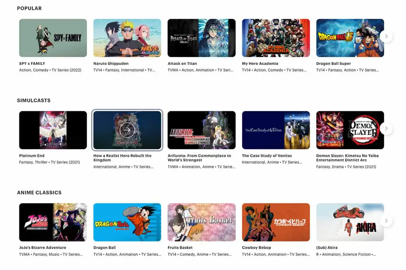Click Arifureta: From Commonplace title link

(x=199, y=158)
